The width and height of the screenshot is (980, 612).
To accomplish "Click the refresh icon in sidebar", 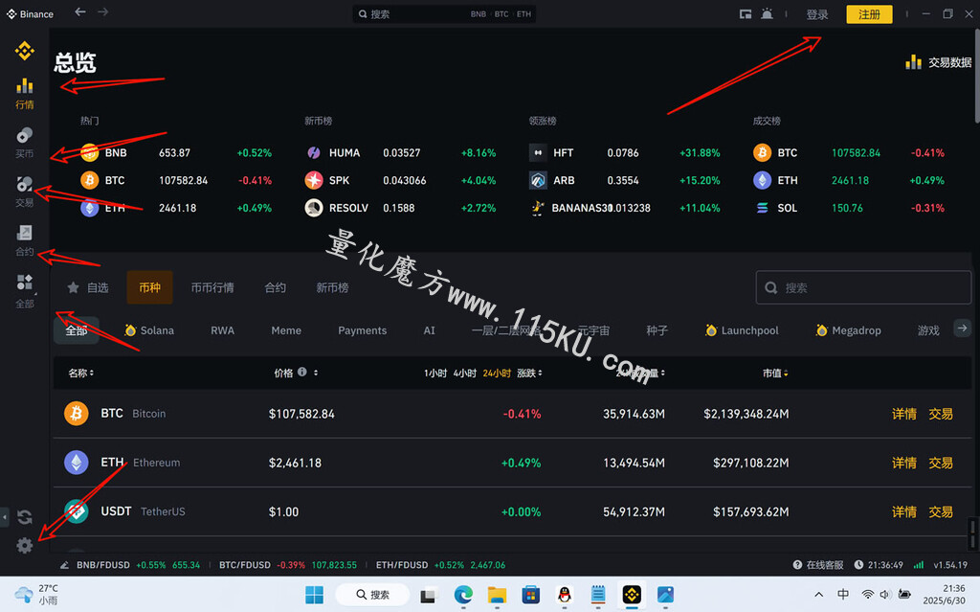I will (x=24, y=517).
